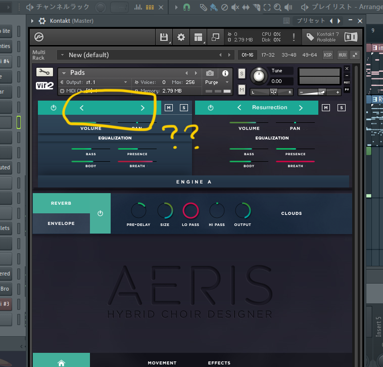The height and width of the screenshot is (367, 383).
Task: Collapse the Multi Rack header icon
Action: 355,55
